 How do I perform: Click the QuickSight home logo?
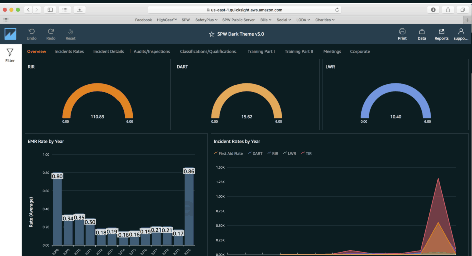[x=10, y=34]
